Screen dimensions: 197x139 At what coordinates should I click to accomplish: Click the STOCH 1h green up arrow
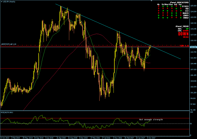pyautogui.click(x=163, y=6)
